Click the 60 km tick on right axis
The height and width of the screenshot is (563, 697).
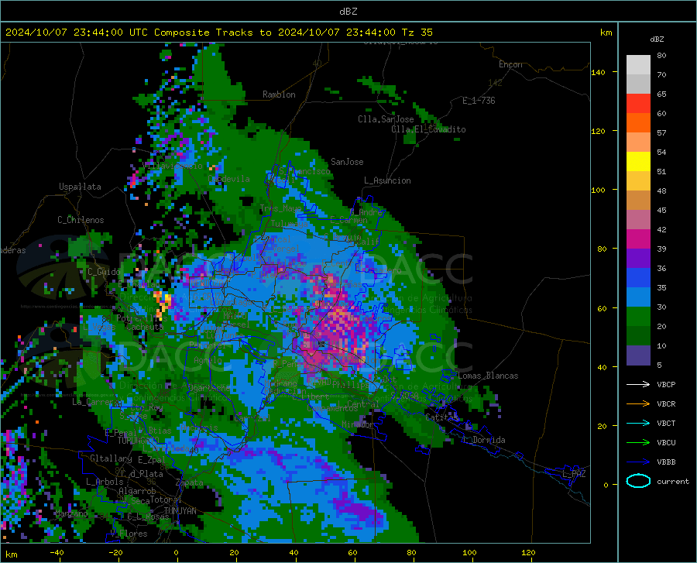pos(602,308)
